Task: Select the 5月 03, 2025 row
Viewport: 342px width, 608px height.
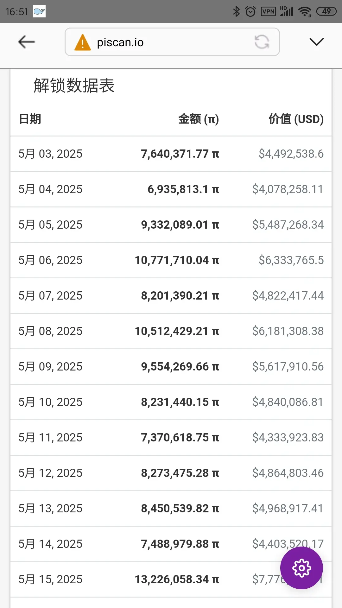Action: [x=171, y=154]
